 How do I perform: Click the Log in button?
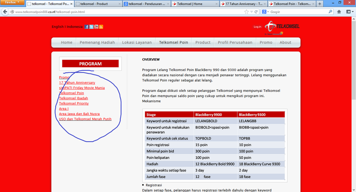pyautogui.click(x=258, y=27)
